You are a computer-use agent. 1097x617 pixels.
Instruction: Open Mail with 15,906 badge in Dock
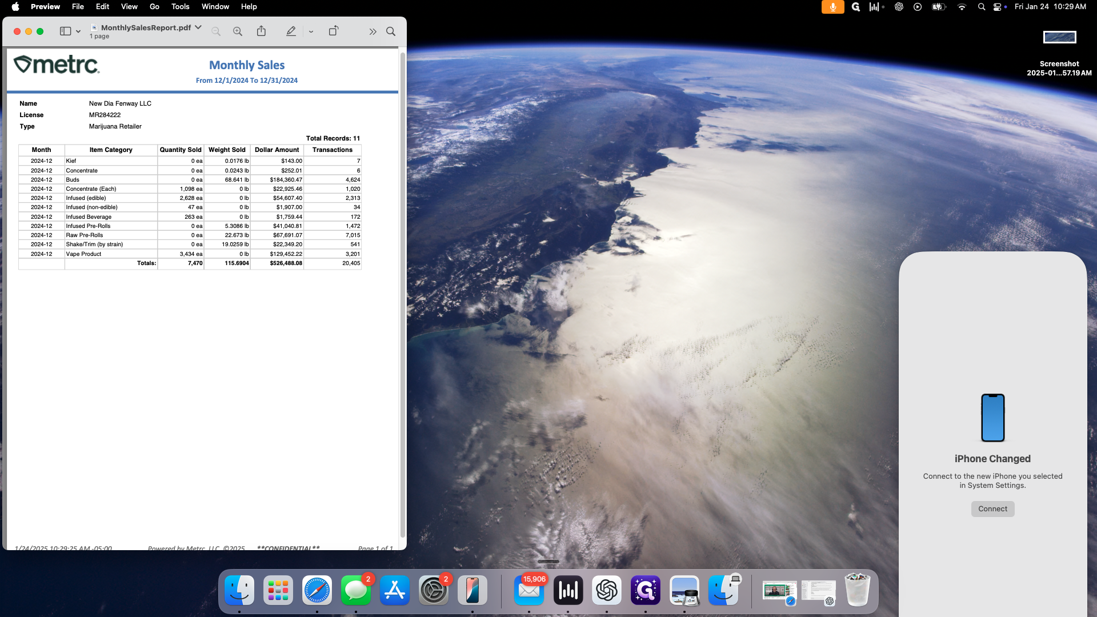click(x=529, y=590)
